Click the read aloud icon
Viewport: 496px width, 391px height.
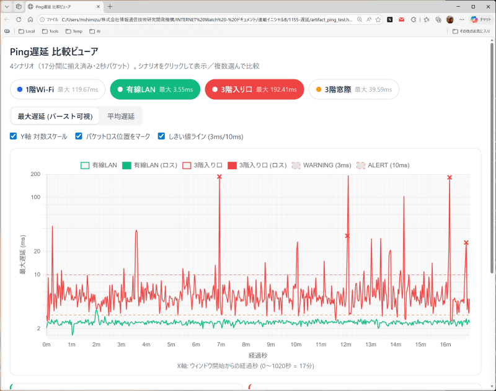point(369,20)
